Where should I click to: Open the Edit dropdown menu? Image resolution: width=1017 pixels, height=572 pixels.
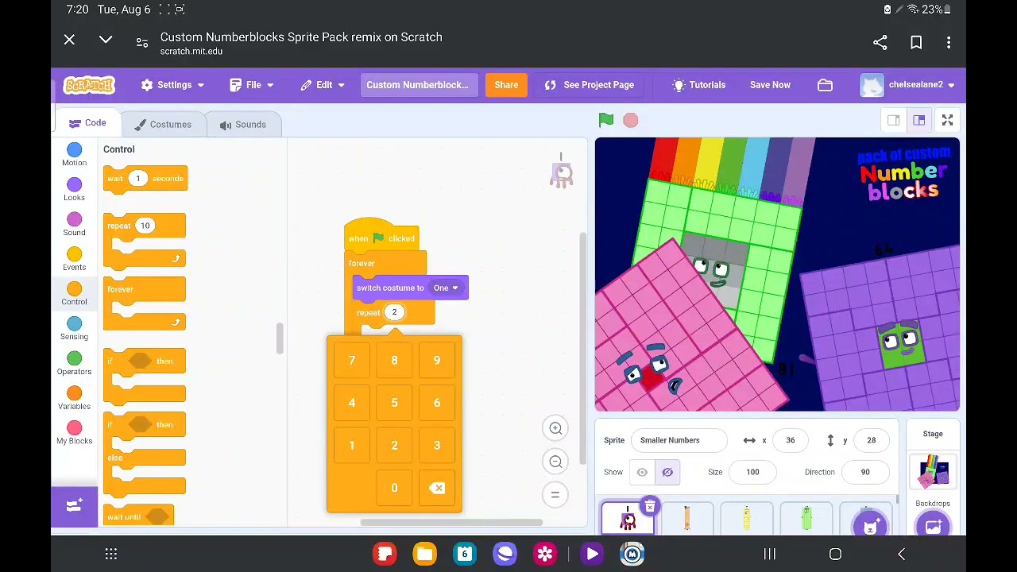coord(323,85)
